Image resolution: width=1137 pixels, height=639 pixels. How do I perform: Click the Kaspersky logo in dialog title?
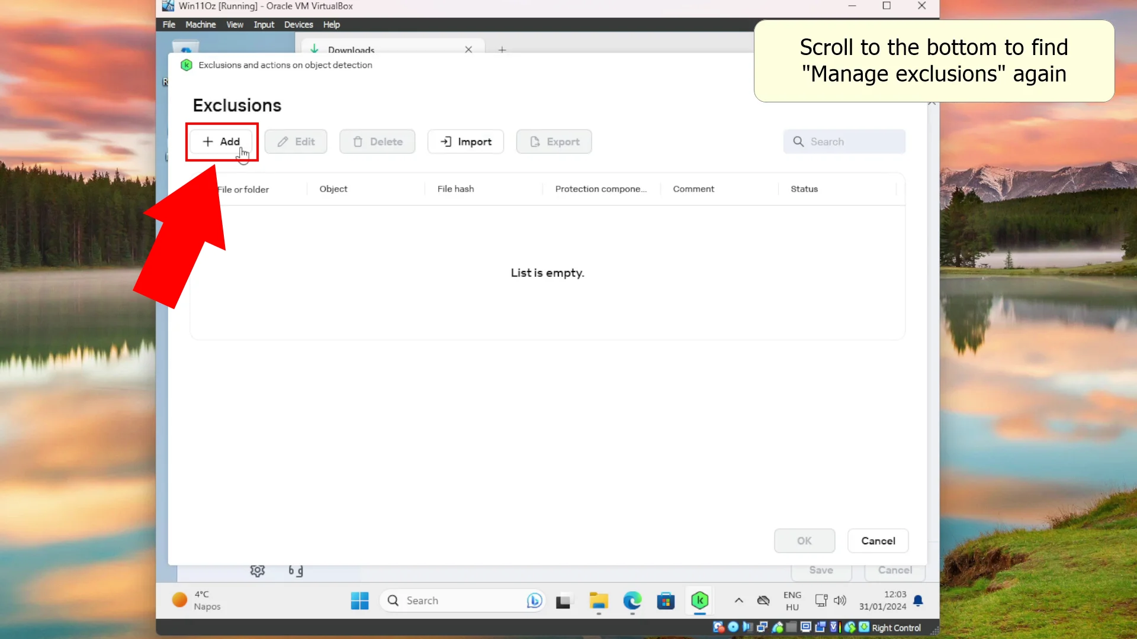point(186,65)
